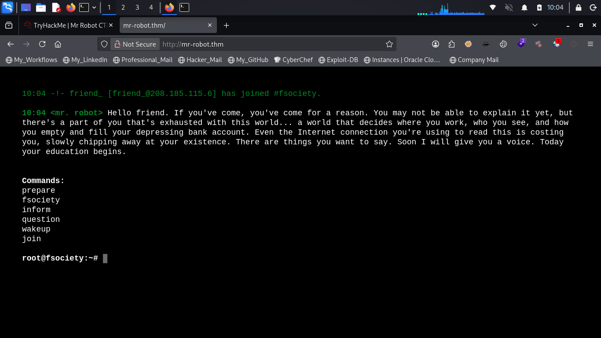Switch to workspace 1
This screenshot has height=338, width=601.
(109, 7)
